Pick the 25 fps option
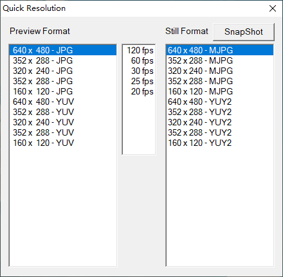 coord(139,81)
